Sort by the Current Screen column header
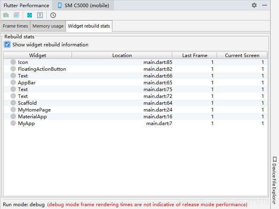Screen dimensions: 279x209 point(242,55)
